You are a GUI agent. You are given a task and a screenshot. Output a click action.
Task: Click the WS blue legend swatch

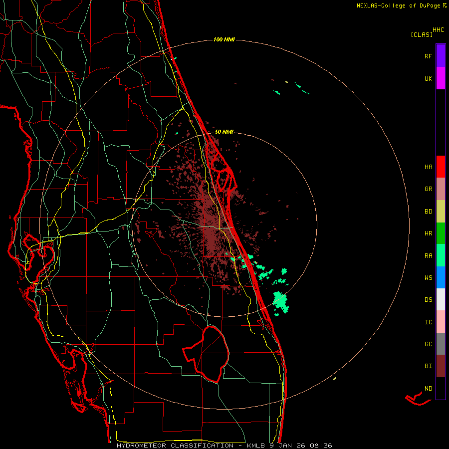tap(441, 277)
